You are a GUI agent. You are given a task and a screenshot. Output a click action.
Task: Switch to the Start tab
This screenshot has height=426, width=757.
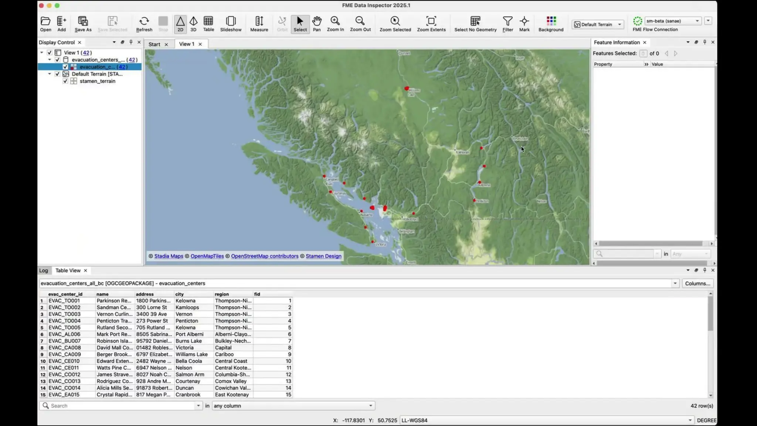pos(154,44)
